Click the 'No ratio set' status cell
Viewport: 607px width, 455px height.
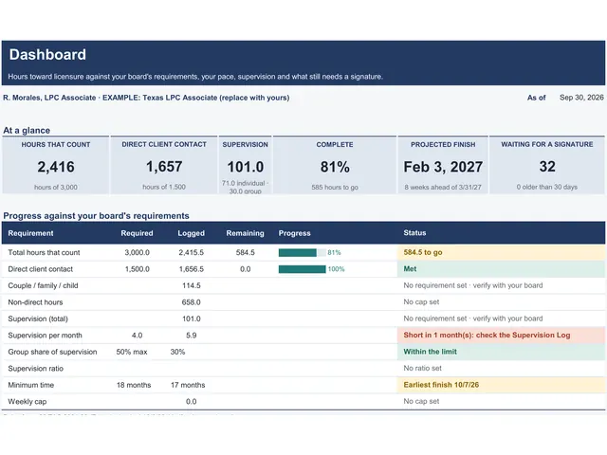click(422, 369)
